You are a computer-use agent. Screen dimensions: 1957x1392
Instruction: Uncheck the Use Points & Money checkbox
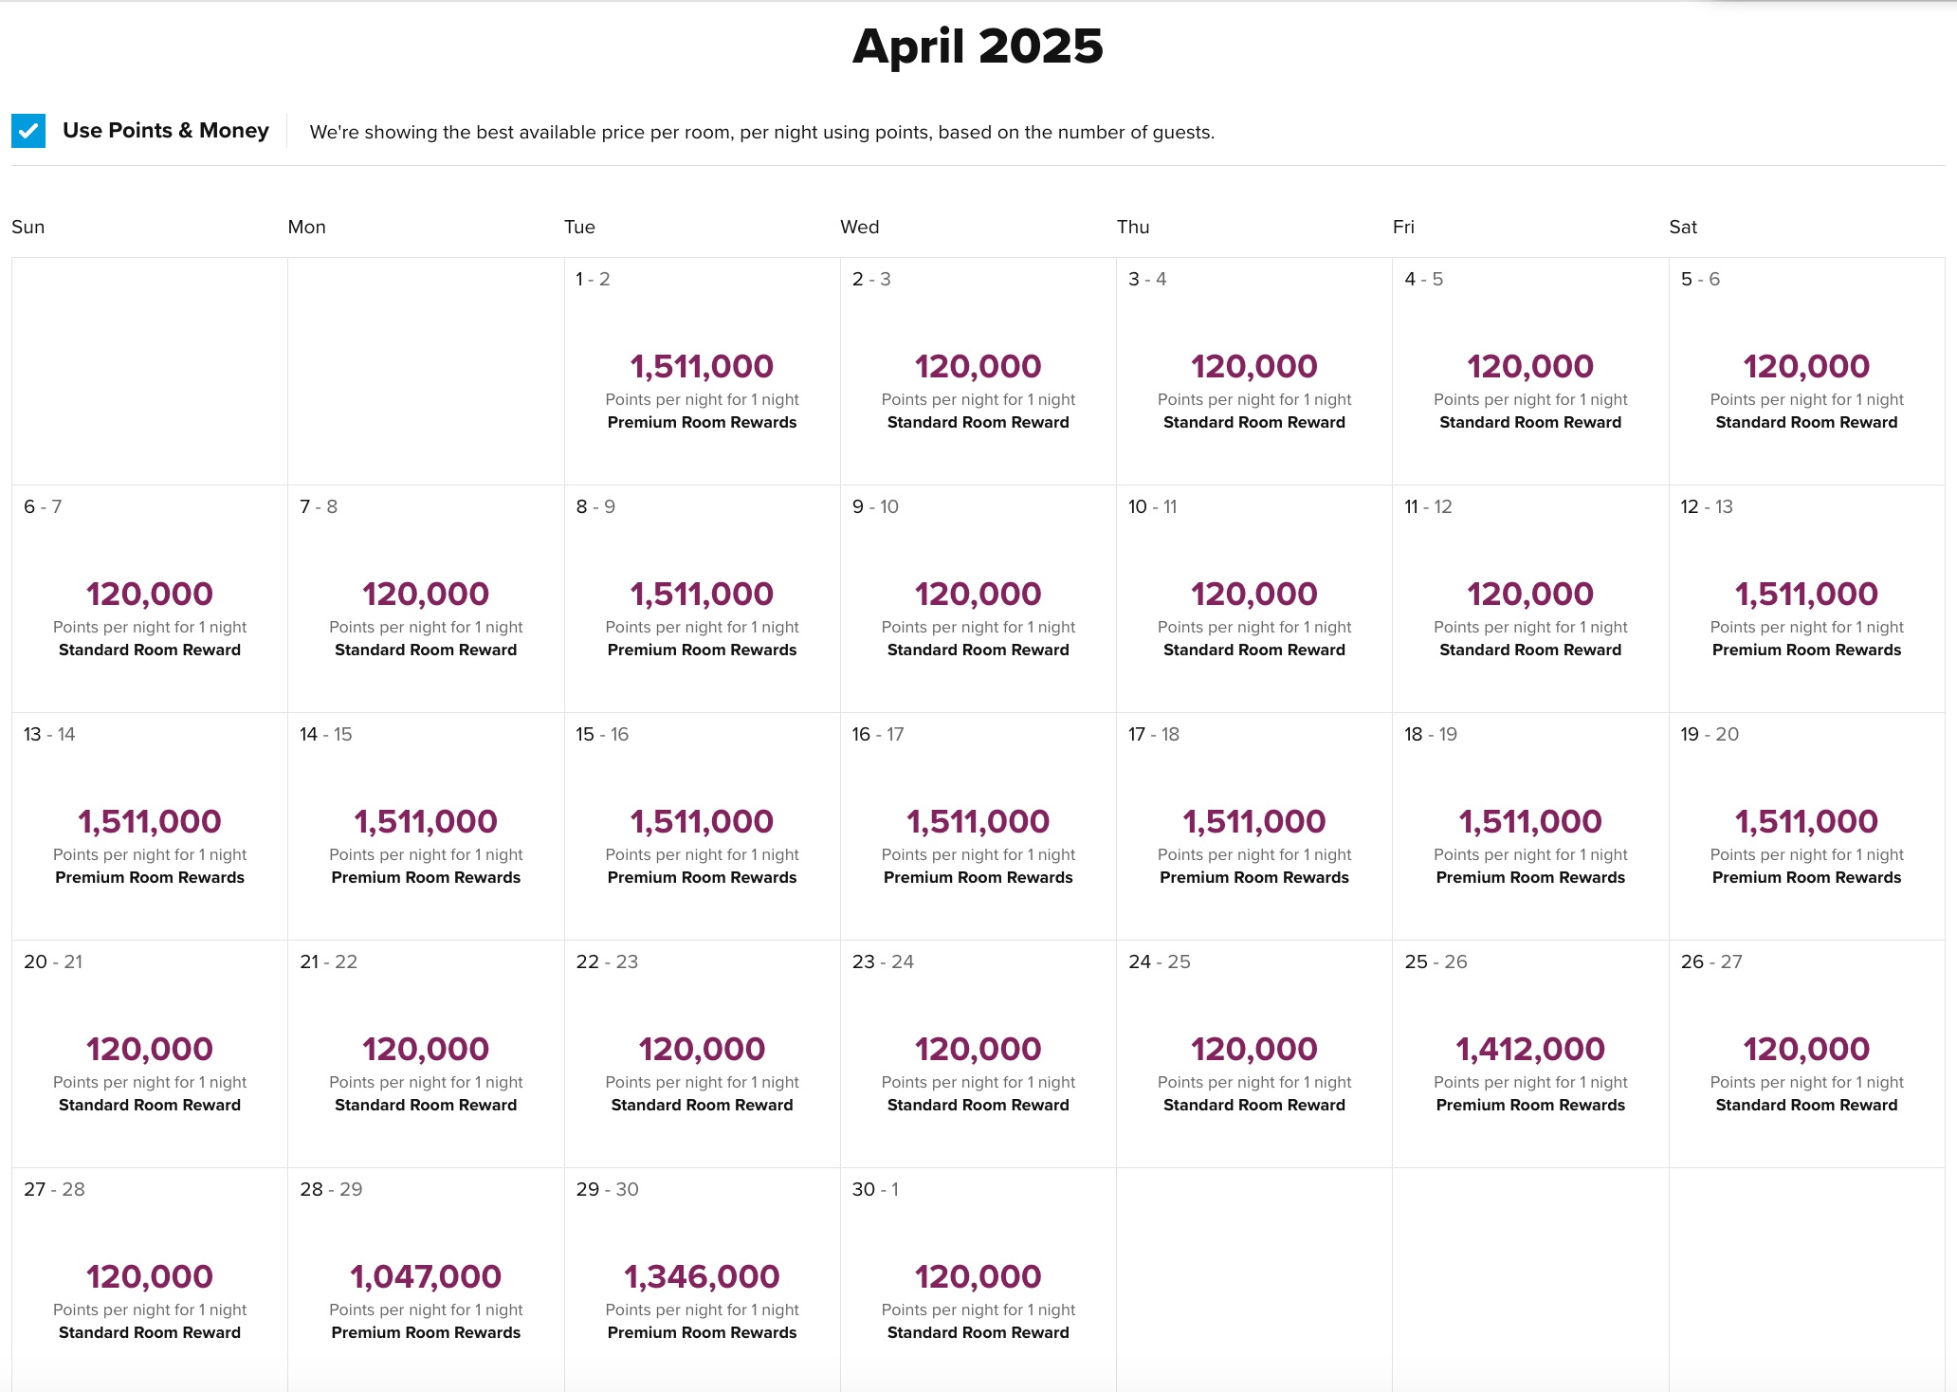click(x=28, y=131)
